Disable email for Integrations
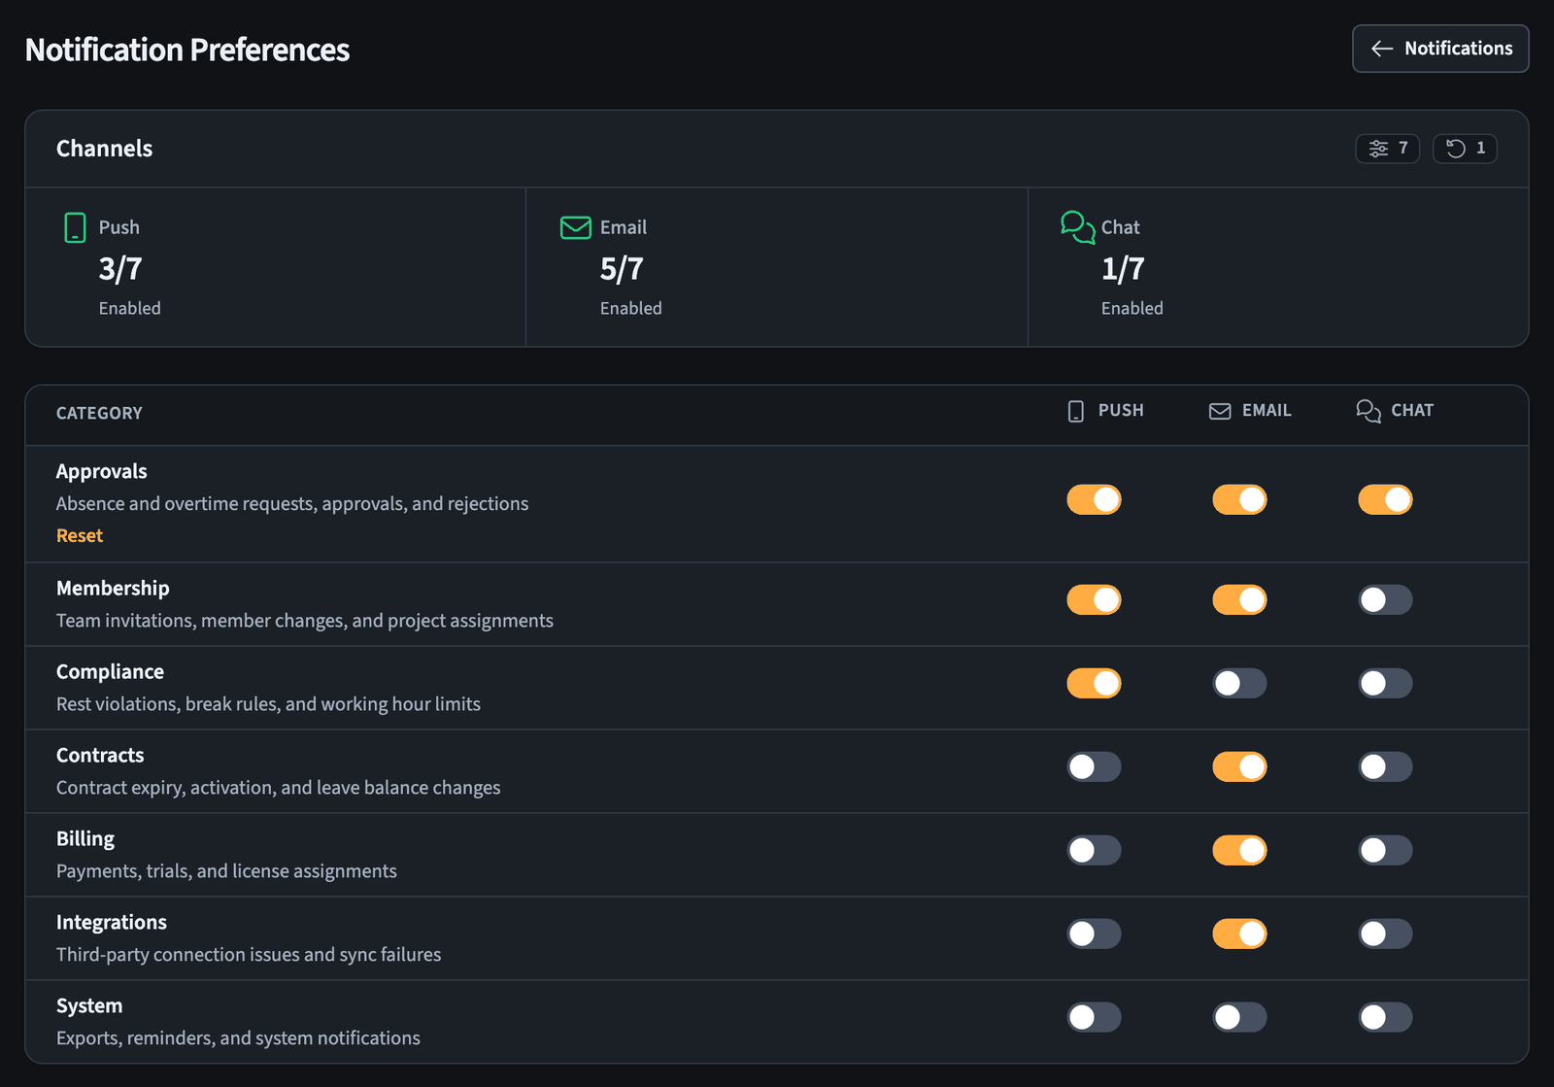The width and height of the screenshot is (1554, 1087). pyautogui.click(x=1239, y=934)
